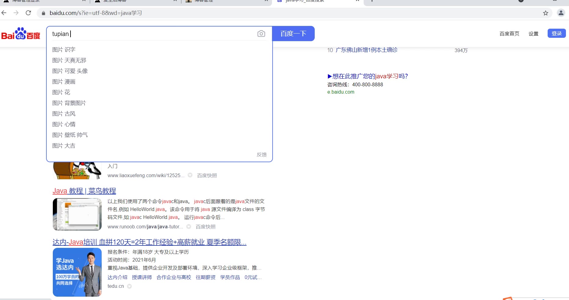
Task: Bookmark this page with the star icon
Action: pos(545,13)
